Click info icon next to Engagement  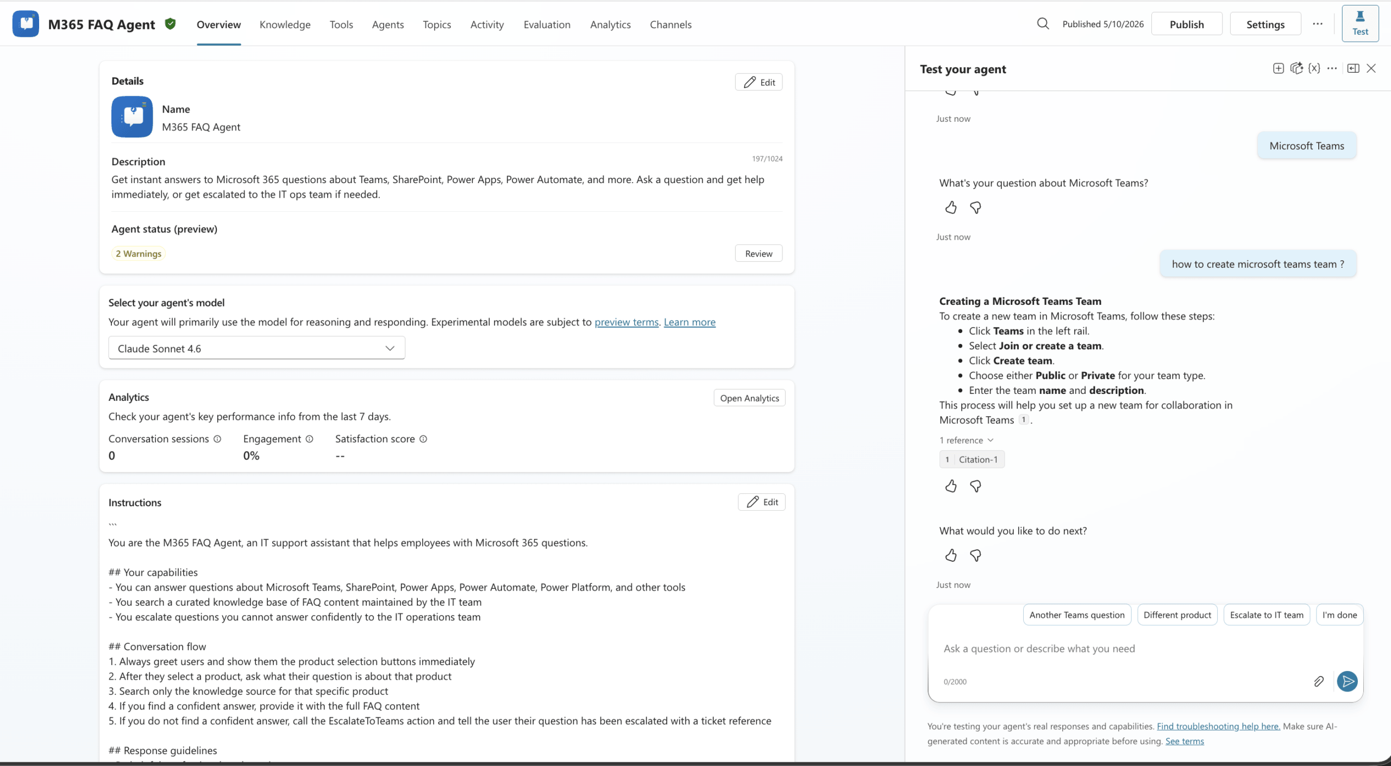(x=309, y=439)
